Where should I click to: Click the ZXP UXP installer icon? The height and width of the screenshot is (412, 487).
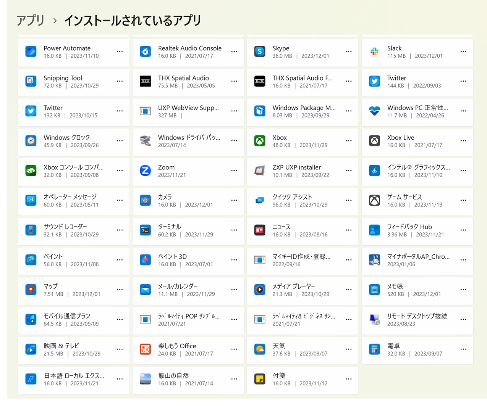coord(260,171)
